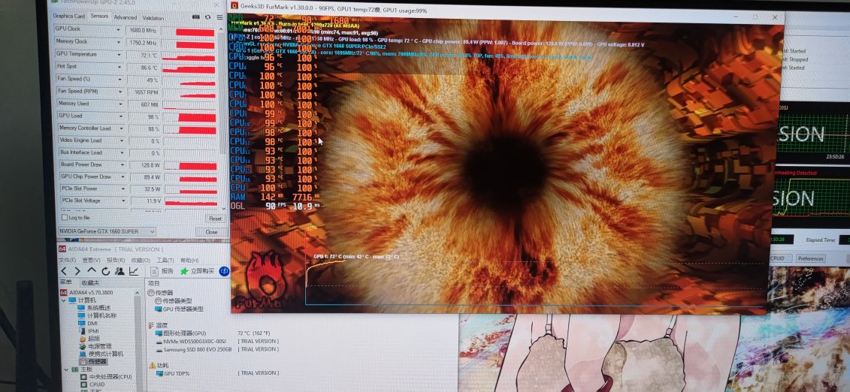Collapse 主板 tree node

(x=67, y=369)
